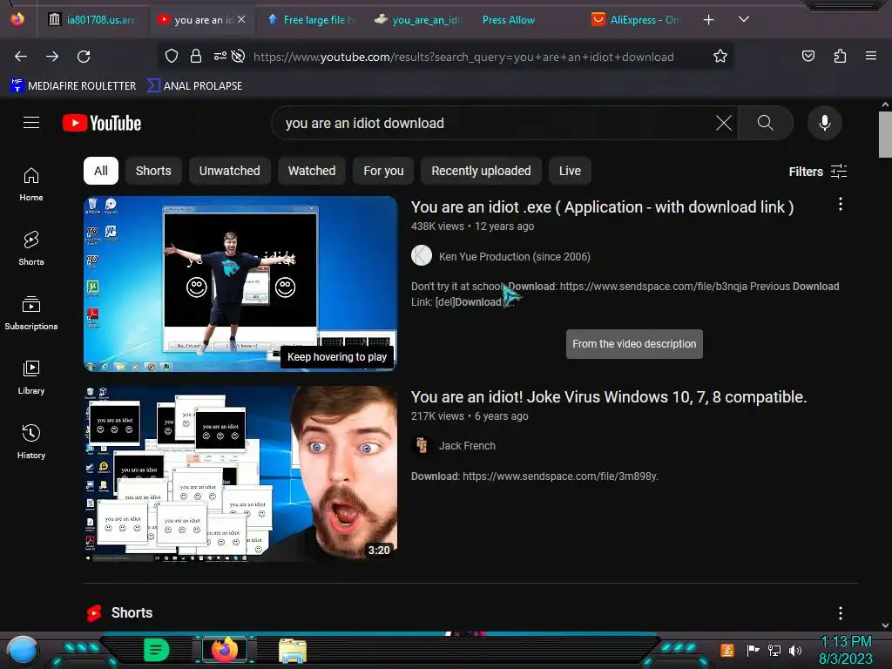Image resolution: width=892 pixels, height=669 pixels.
Task: Select the 'Shorts' filter chip
Action: coord(153,171)
